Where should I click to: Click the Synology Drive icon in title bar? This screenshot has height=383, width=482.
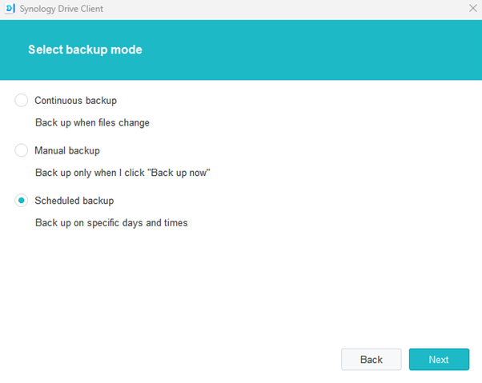coord(10,9)
